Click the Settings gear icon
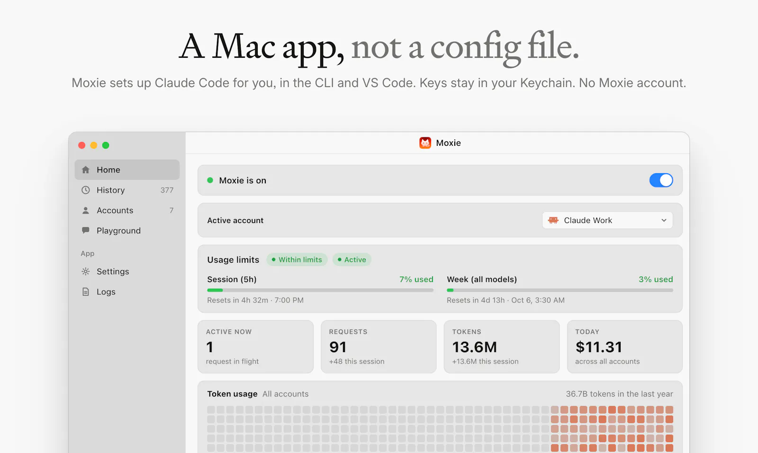This screenshot has width=758, height=453. 86,271
